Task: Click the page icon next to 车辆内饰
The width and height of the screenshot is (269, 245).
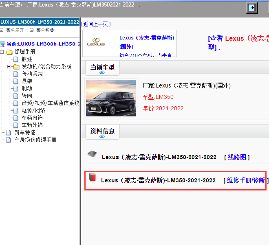Action: (16, 118)
